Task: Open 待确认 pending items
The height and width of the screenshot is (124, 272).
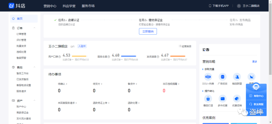Action: point(62,84)
